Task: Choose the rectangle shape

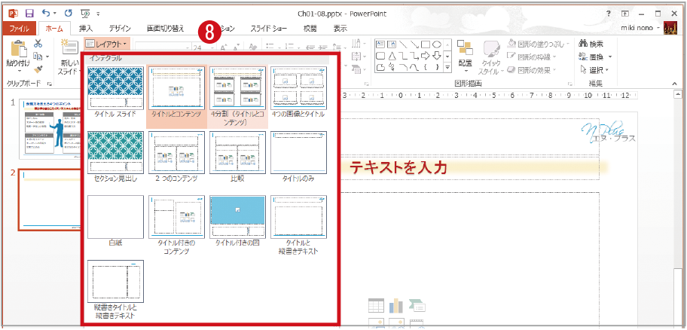Action: tap(426, 44)
